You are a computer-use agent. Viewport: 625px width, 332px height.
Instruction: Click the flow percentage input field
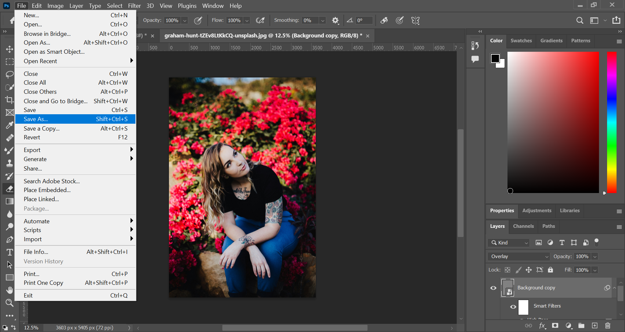tap(234, 21)
